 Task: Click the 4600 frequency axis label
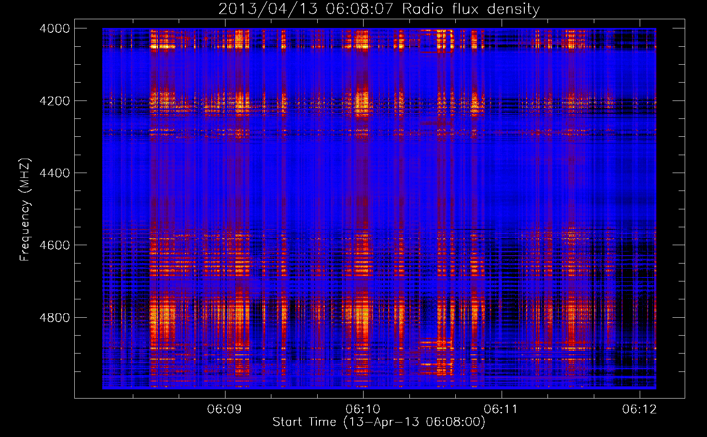point(55,245)
